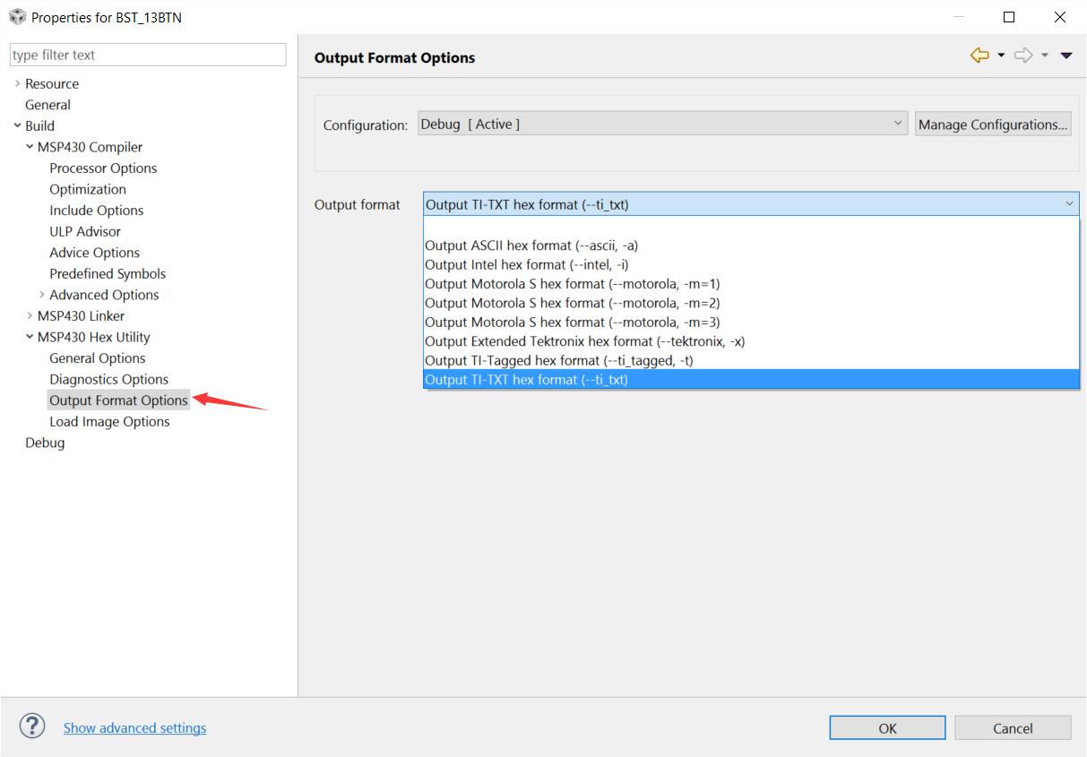Select Load Image Options tree item
The width and height of the screenshot is (1087, 757).
(x=109, y=421)
